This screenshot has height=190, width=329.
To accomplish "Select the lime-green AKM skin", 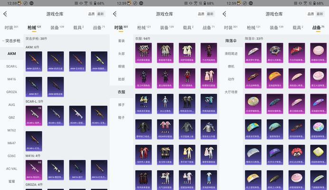I will [99, 61].
